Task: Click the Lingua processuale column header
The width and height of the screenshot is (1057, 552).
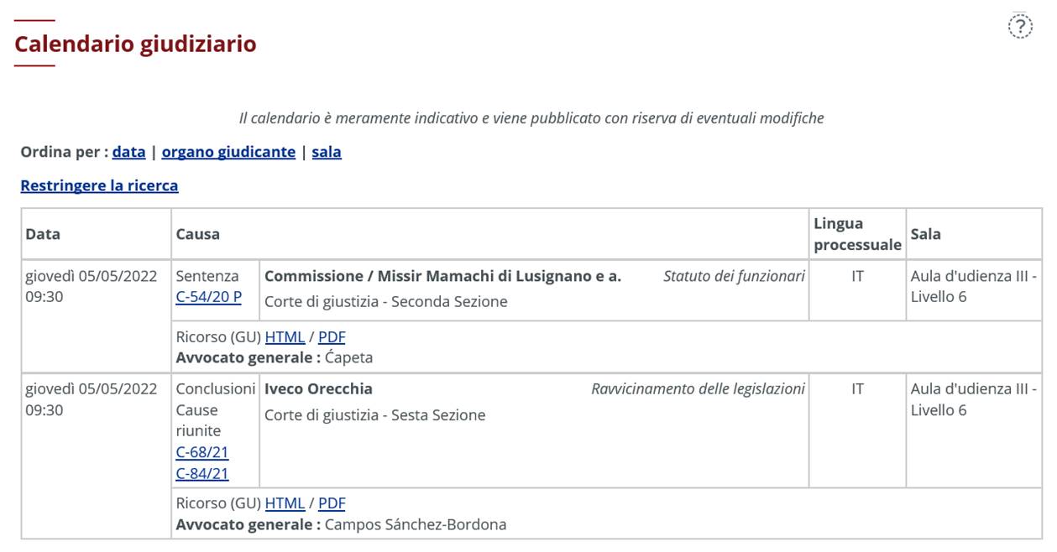Action: [x=856, y=234]
